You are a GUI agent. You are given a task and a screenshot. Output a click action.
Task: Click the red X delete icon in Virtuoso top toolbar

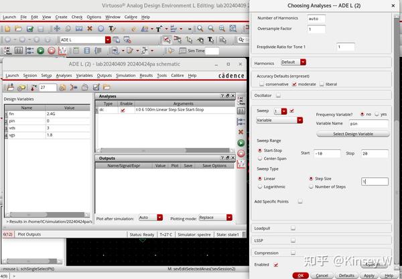90,29
